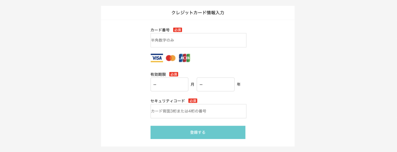Screen dimensions: 397x152
Task: Click the JCB card logo
Action: [184, 58]
